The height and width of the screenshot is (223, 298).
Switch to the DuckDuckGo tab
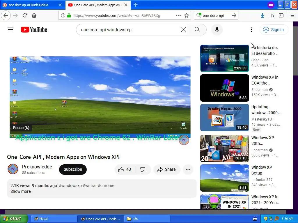tap(29, 5)
